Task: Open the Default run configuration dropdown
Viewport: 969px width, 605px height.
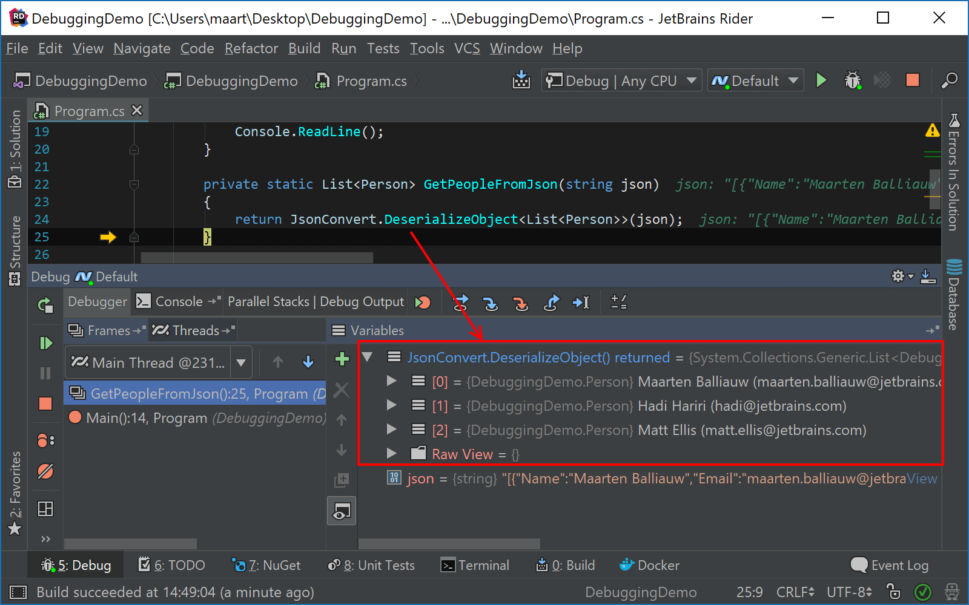Action: (x=755, y=80)
